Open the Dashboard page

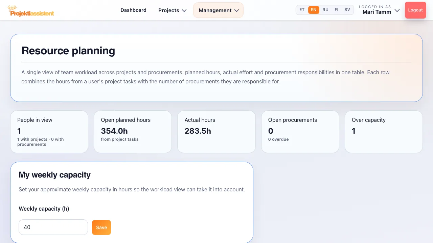point(133,10)
